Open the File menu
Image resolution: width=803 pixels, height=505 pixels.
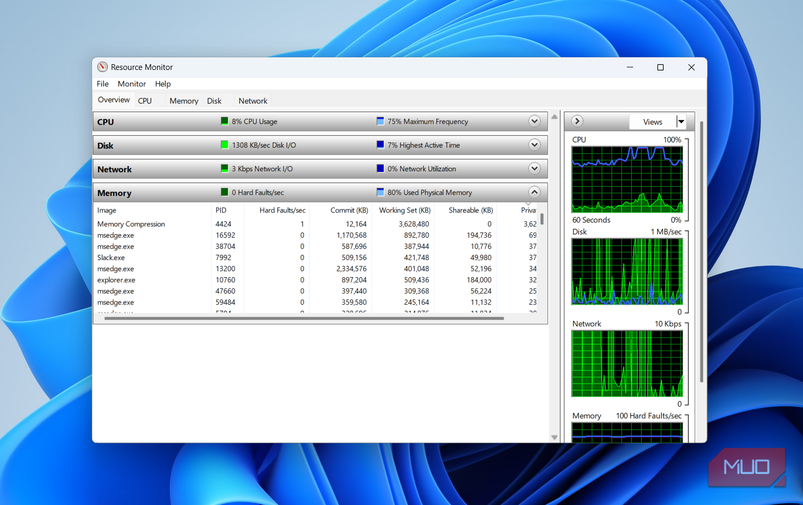click(x=103, y=84)
